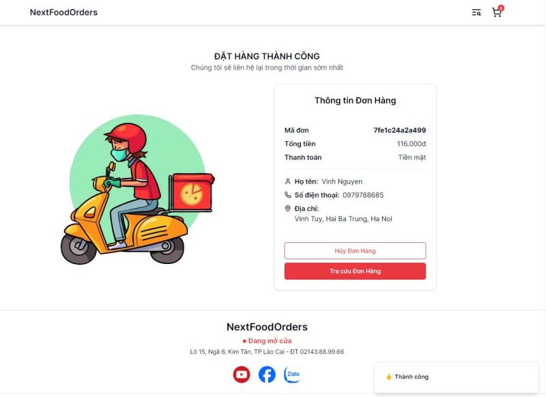The width and height of the screenshot is (546, 397).
Task: Click the store address line in footer
Action: pyautogui.click(x=267, y=352)
